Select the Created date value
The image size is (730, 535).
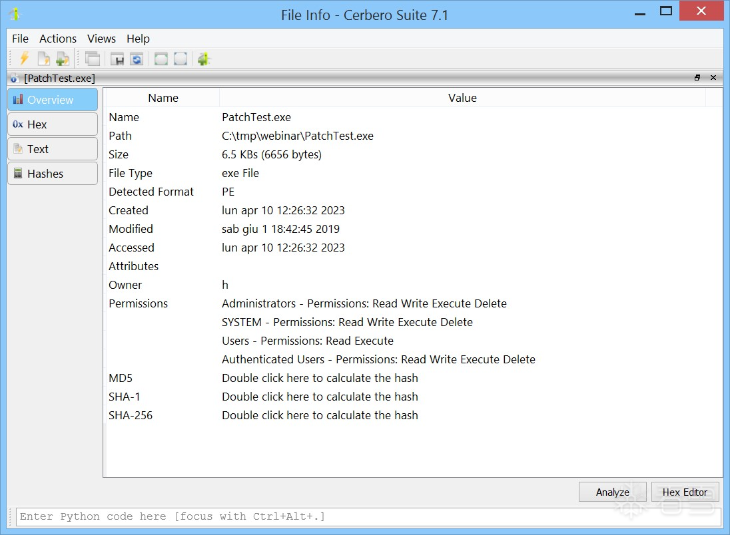click(283, 210)
